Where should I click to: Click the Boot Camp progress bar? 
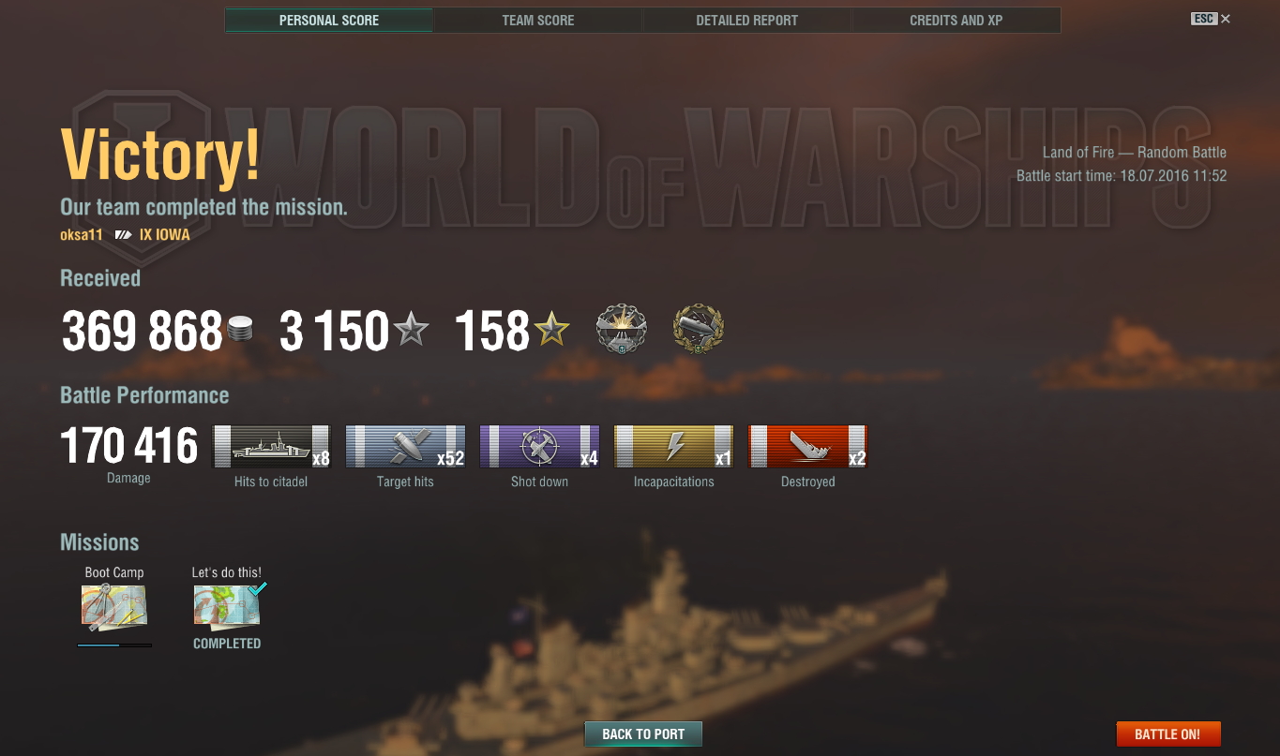point(114,645)
